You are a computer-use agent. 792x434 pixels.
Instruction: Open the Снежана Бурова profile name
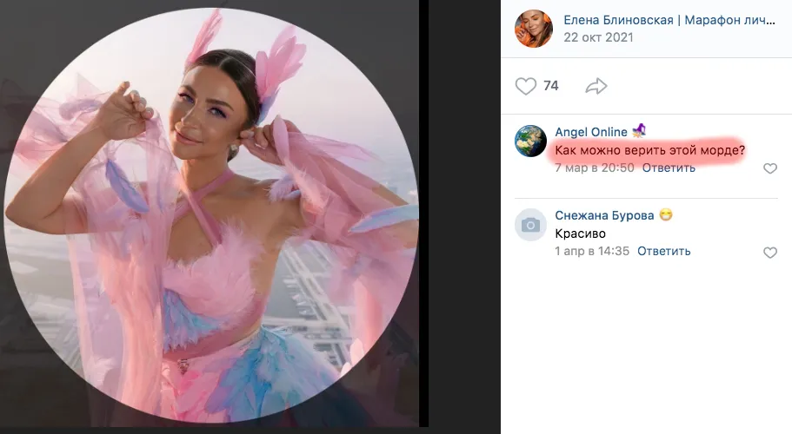click(x=604, y=215)
